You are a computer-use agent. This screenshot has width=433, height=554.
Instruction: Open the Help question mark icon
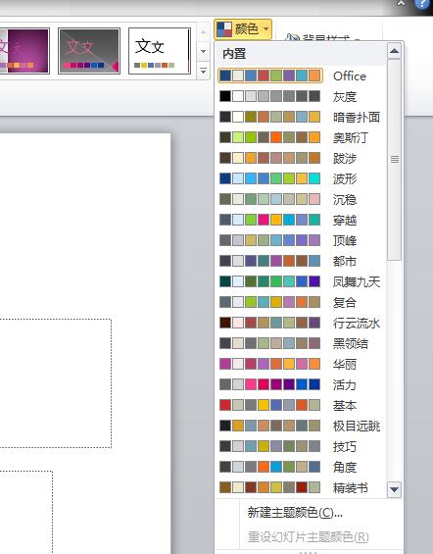coord(421,4)
